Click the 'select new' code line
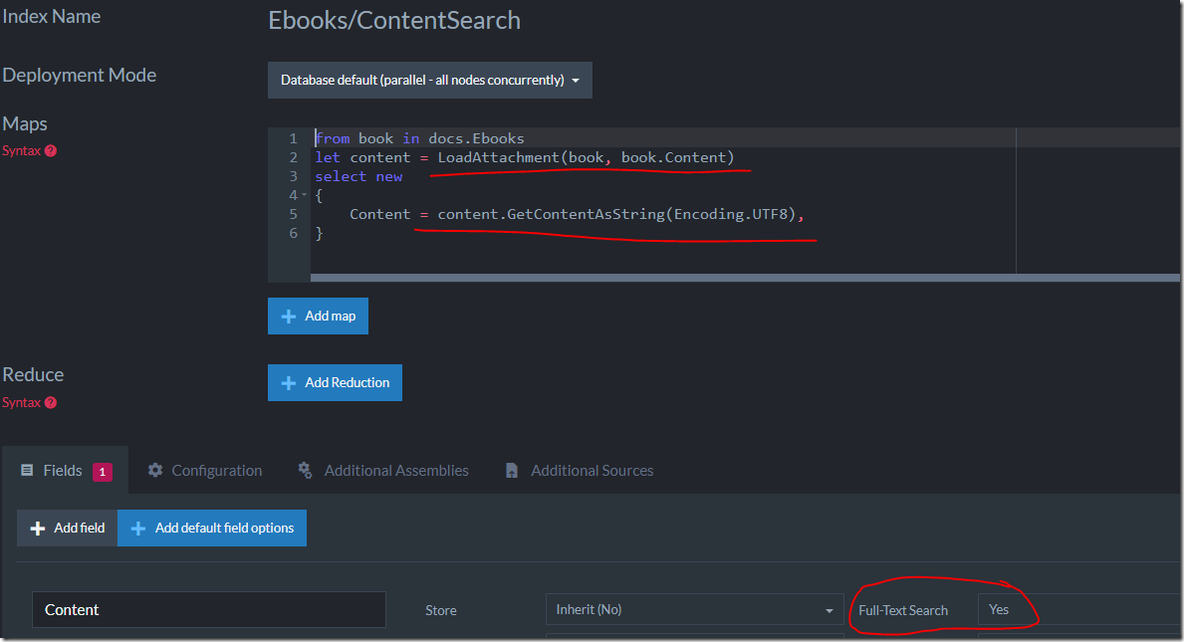 358,176
